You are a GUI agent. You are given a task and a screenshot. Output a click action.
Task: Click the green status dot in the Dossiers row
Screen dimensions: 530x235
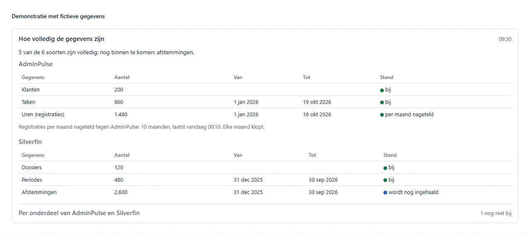385,168
